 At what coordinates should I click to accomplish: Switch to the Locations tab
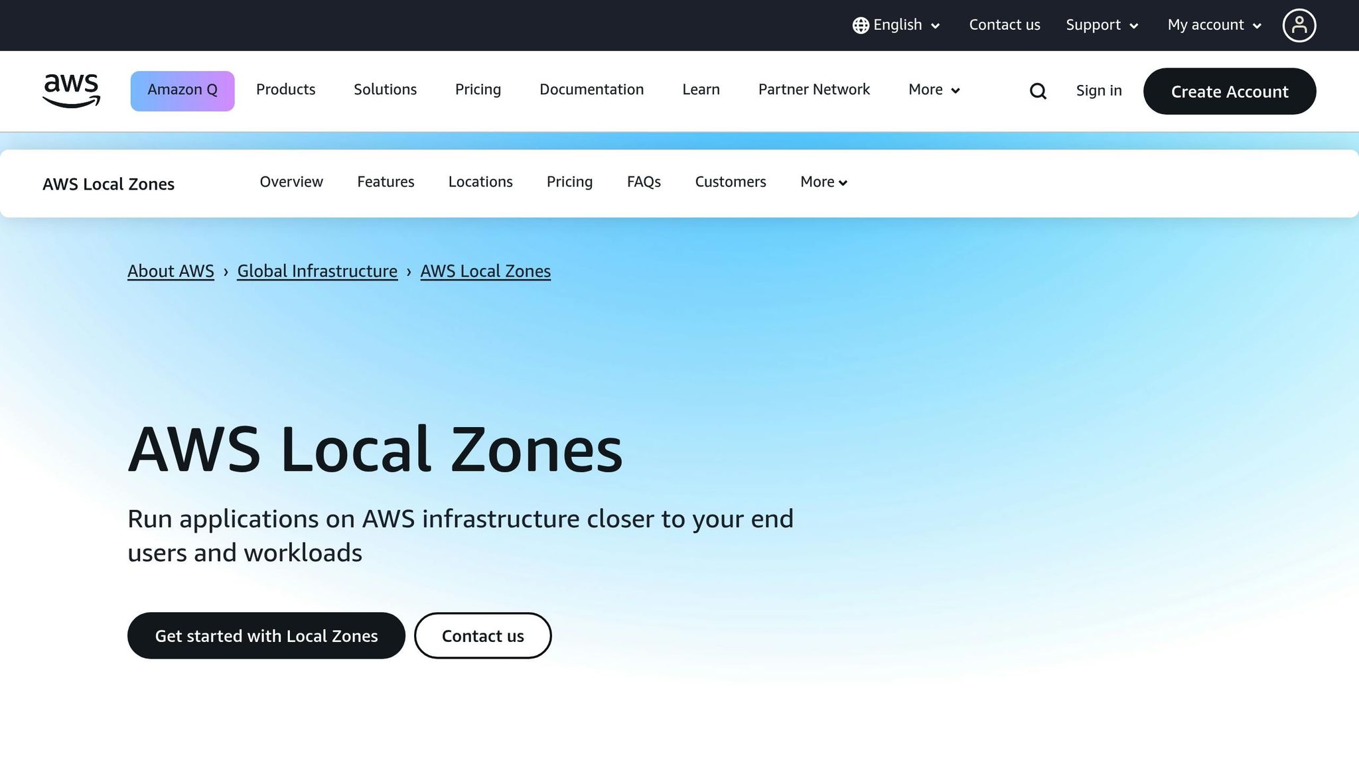coord(480,182)
